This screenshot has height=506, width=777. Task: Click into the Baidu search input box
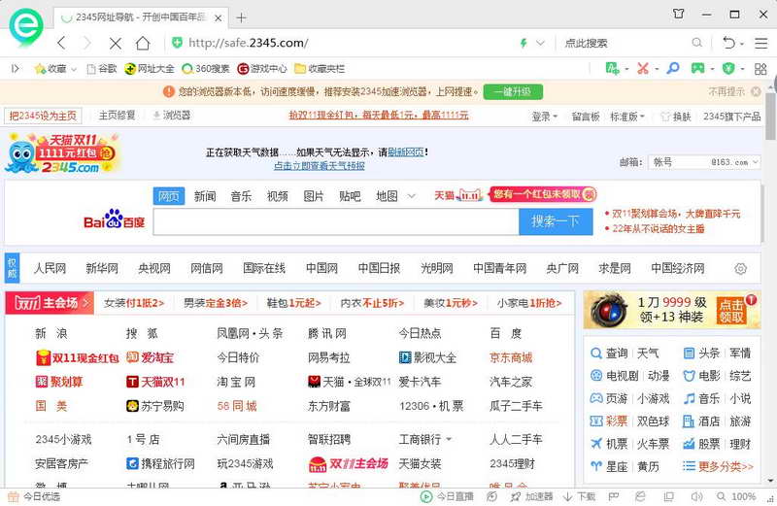[335, 221]
